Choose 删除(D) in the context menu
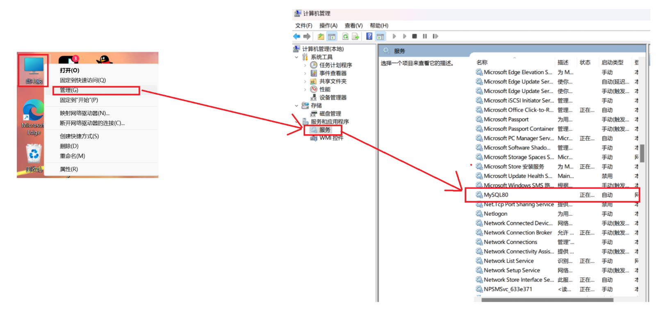 coord(100,146)
